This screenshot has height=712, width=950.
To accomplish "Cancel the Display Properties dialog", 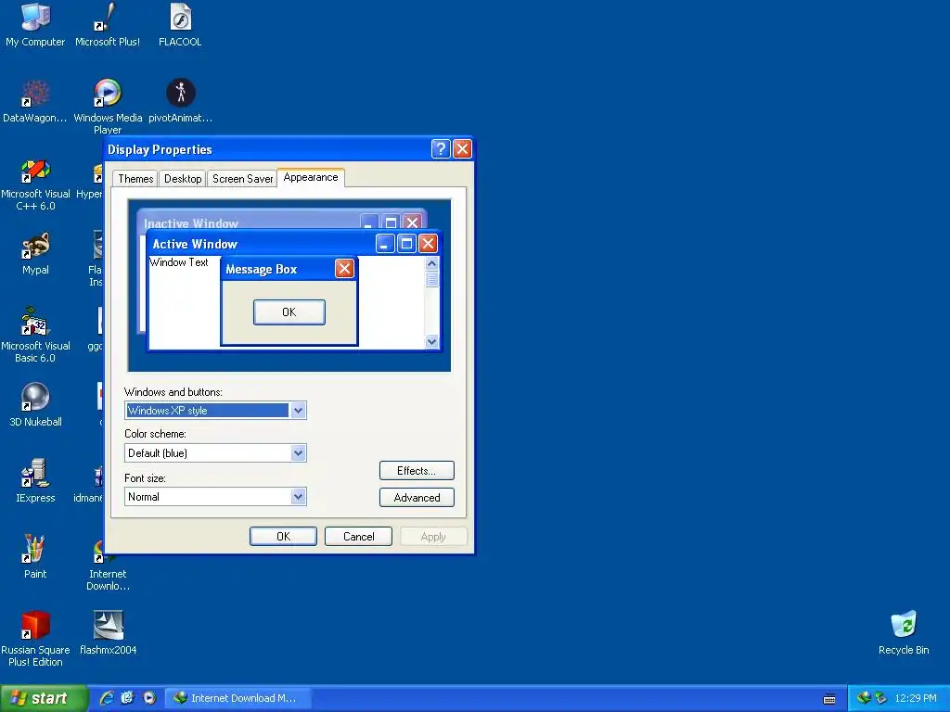I will click(x=359, y=537).
